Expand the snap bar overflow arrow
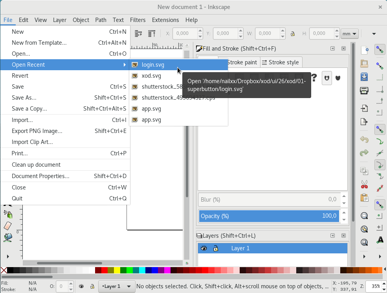 click(x=380, y=257)
